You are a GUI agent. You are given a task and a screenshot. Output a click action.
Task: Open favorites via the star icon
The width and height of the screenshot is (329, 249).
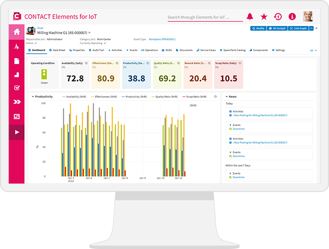point(264,17)
